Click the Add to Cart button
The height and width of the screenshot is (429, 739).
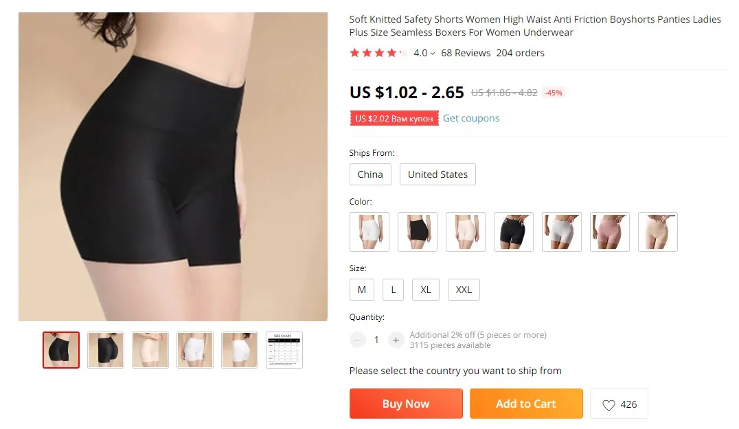coord(526,404)
